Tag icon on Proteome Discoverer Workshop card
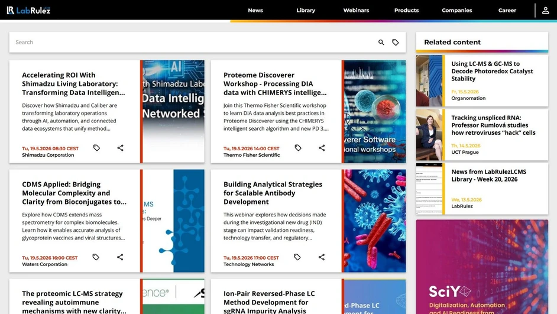This screenshot has height=314, width=557. pyautogui.click(x=298, y=148)
